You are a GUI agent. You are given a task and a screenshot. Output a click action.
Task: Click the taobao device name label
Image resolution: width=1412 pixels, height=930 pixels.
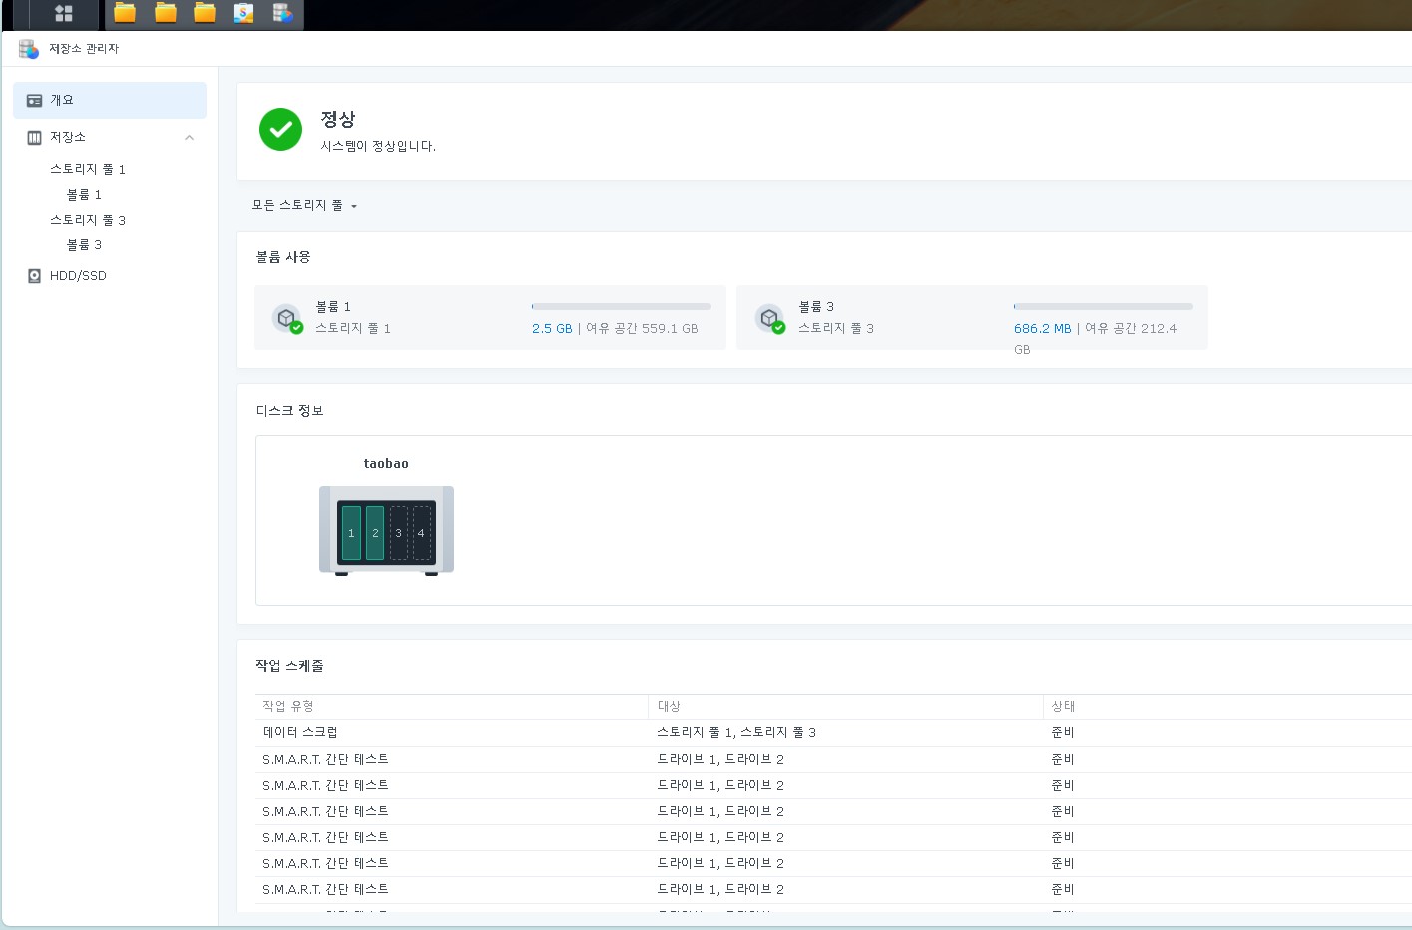pyautogui.click(x=386, y=463)
